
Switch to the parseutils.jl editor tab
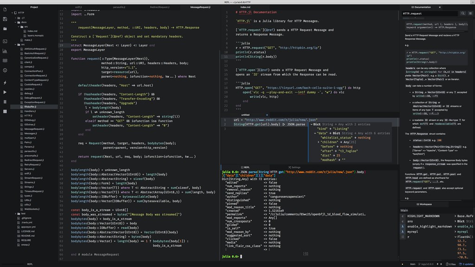click(x=119, y=7)
